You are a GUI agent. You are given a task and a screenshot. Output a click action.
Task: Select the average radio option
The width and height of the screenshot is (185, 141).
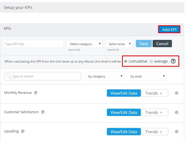(x=151, y=61)
